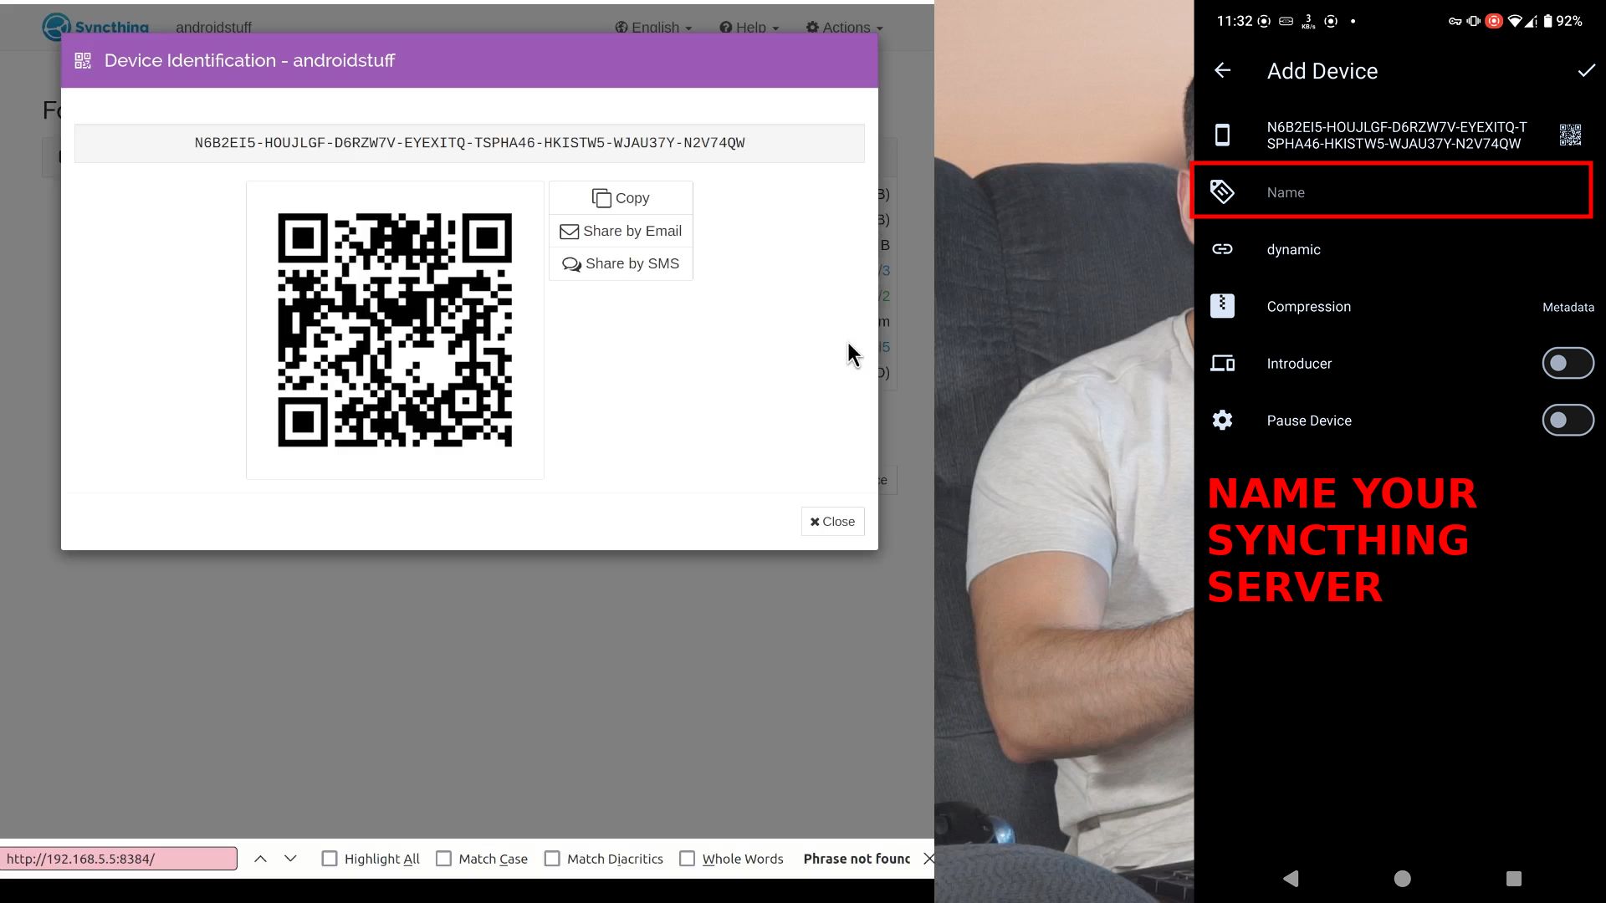Tap the Android recent apps button
The image size is (1606, 903).
click(1513, 878)
